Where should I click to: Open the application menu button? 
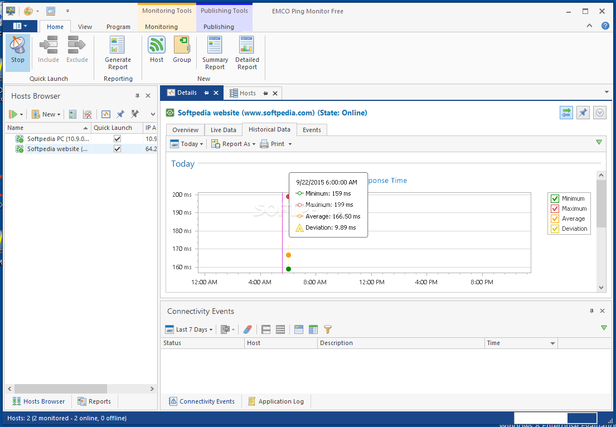(x=20, y=26)
